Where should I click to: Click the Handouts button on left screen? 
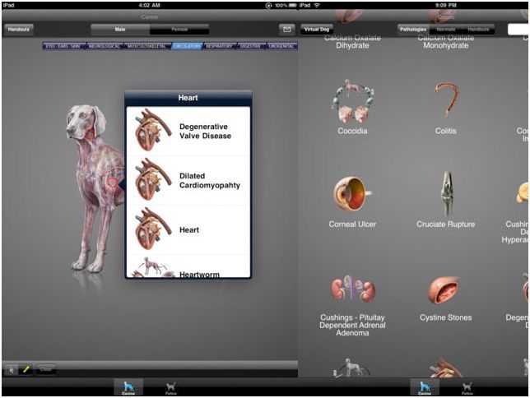point(19,30)
